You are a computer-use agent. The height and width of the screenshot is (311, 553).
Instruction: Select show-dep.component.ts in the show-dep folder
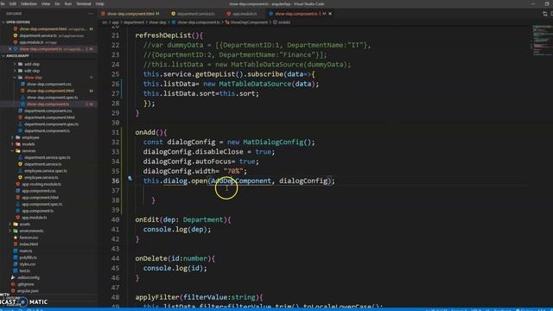coord(48,105)
